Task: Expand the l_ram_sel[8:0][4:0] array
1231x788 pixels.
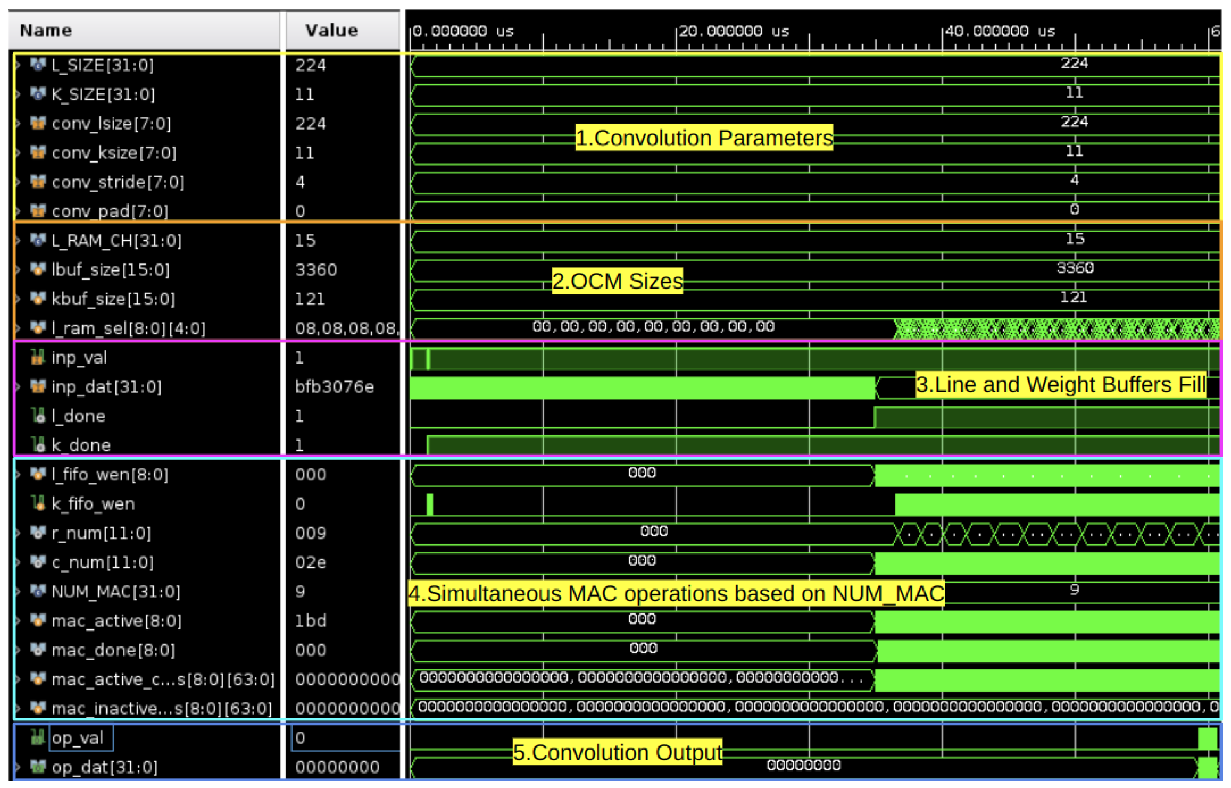Action: [18, 328]
